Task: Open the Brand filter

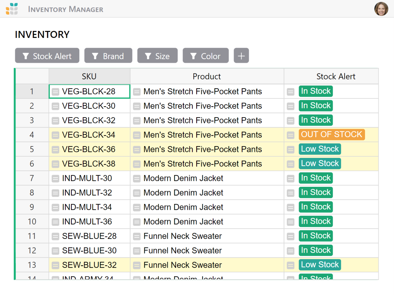Action: point(108,56)
